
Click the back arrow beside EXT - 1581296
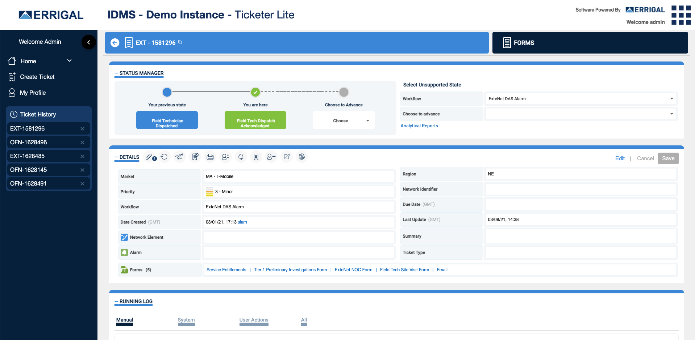(115, 43)
